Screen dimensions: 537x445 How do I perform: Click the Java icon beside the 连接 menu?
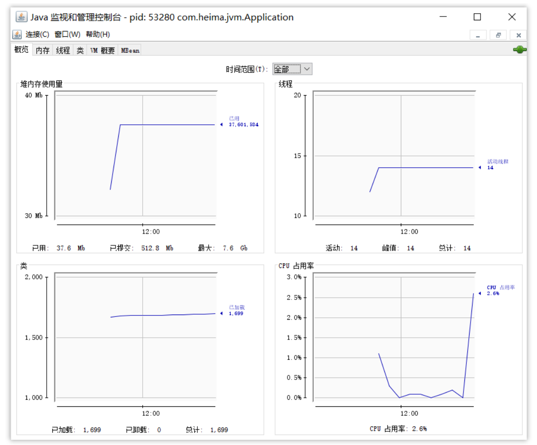coord(17,34)
